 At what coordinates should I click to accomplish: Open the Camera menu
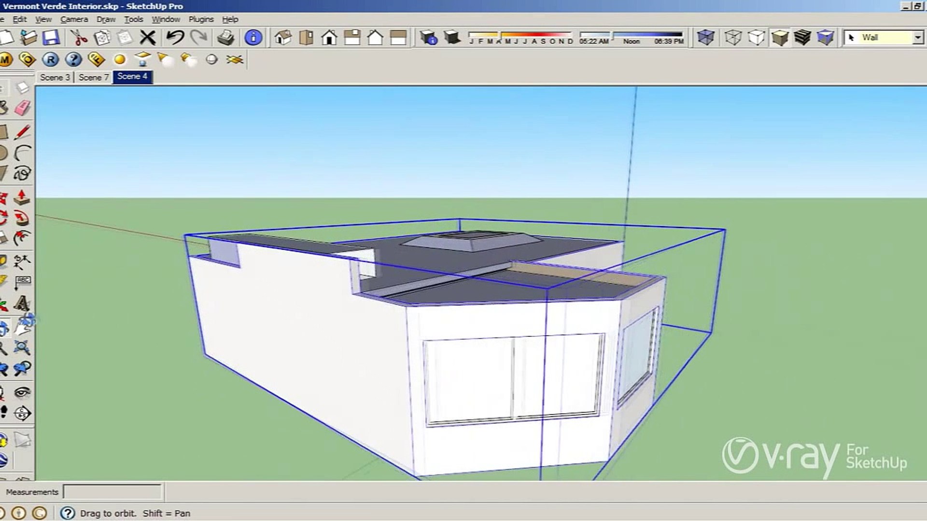pyautogui.click(x=74, y=19)
